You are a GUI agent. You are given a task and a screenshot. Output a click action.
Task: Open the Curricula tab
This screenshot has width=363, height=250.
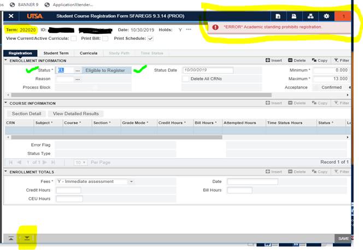click(88, 53)
